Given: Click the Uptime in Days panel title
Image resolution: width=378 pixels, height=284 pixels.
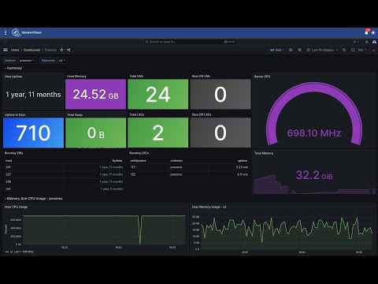Looking at the screenshot, I should click(15, 114).
